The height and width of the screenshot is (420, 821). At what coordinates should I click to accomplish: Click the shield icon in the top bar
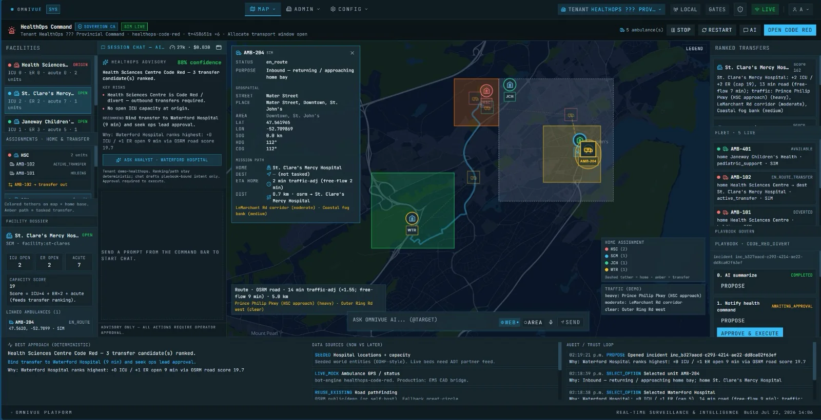[740, 9]
